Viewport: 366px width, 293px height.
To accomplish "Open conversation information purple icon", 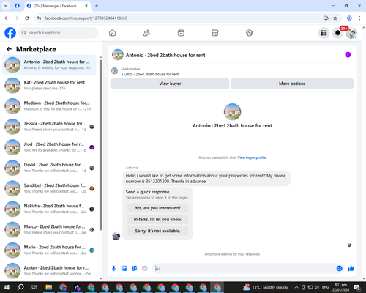I will tap(348, 55).
